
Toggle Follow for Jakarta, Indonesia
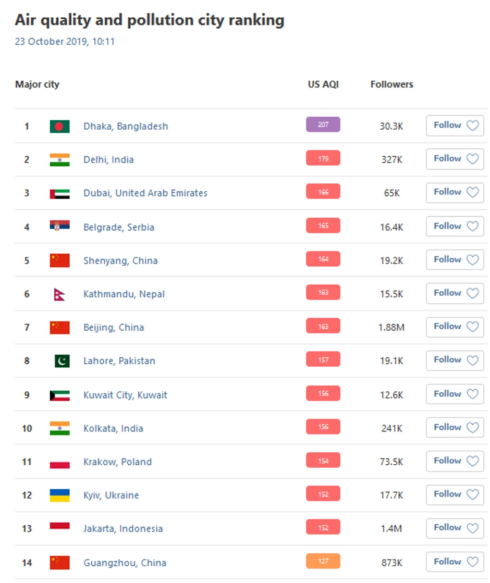tap(455, 528)
